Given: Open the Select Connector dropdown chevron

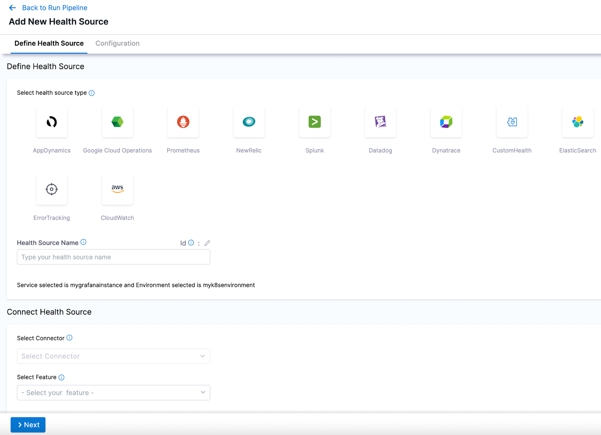Looking at the screenshot, I should pyautogui.click(x=203, y=356).
